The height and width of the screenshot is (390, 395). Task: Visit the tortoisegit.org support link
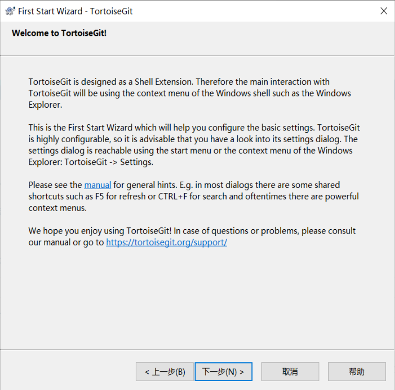click(166, 242)
